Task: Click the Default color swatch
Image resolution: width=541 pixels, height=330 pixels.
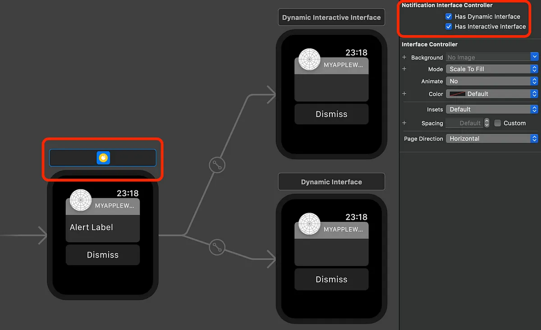Action: (x=458, y=94)
